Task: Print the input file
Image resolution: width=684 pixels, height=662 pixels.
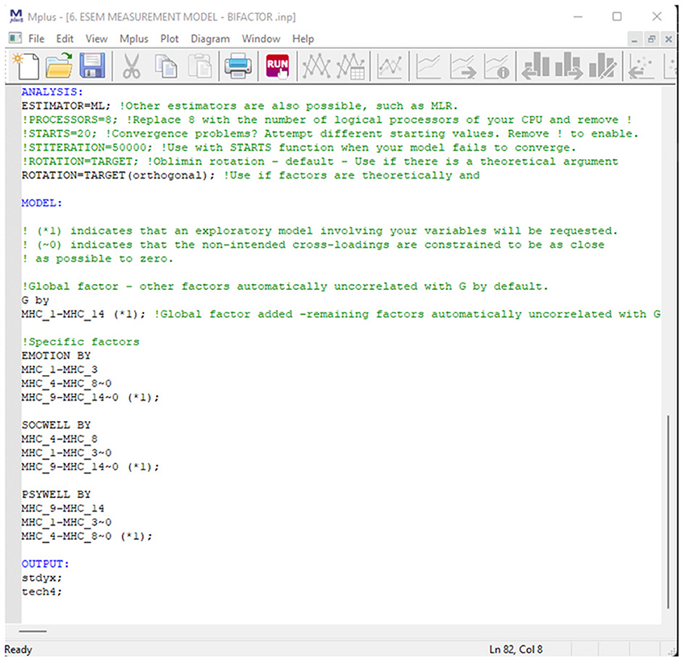Action: click(238, 66)
